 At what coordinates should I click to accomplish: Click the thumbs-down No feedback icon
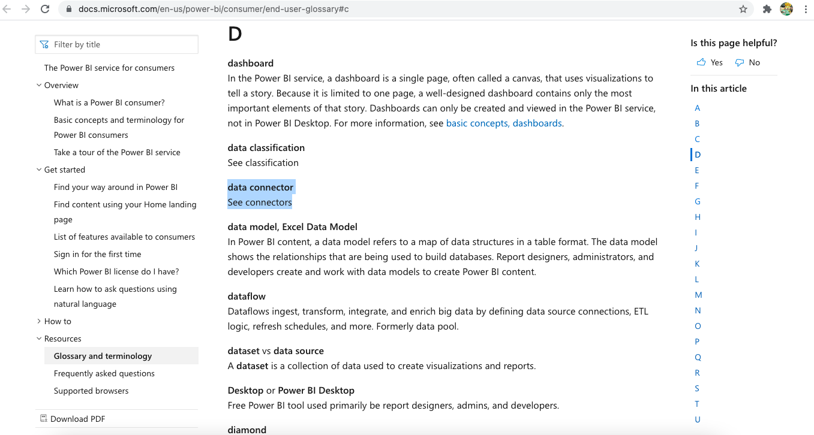click(x=740, y=62)
